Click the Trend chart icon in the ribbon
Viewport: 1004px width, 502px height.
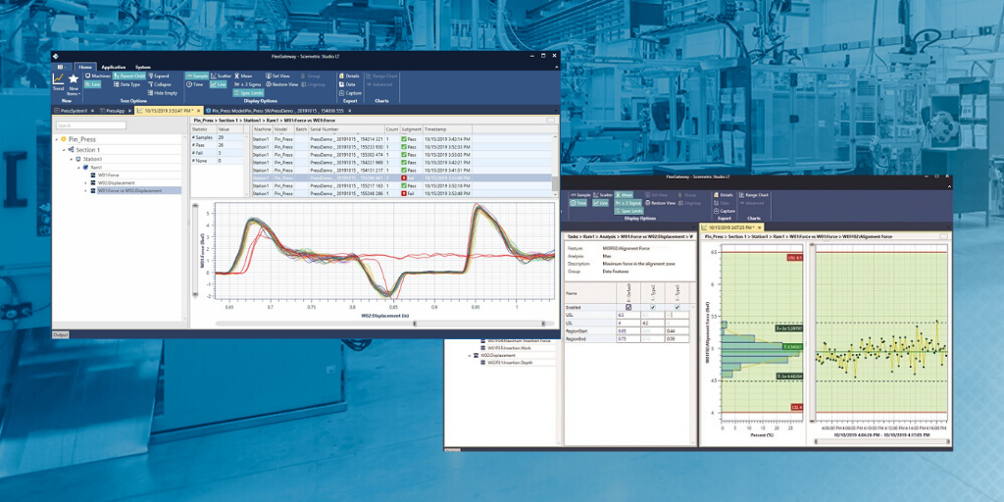[x=59, y=81]
